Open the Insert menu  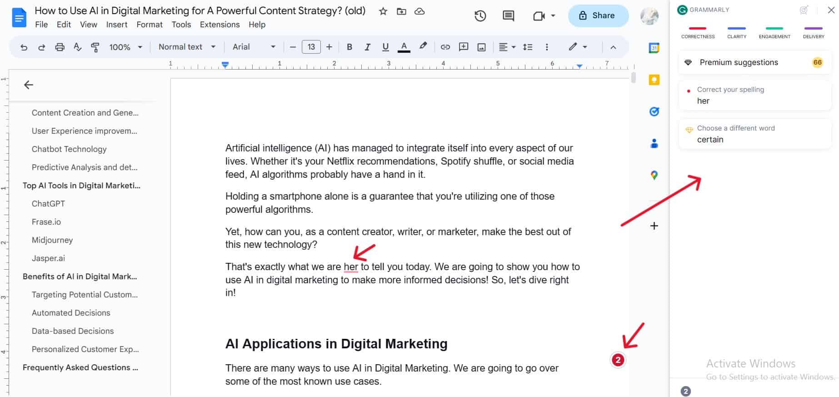[117, 25]
